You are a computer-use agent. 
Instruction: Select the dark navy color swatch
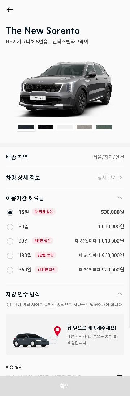(26, 127)
